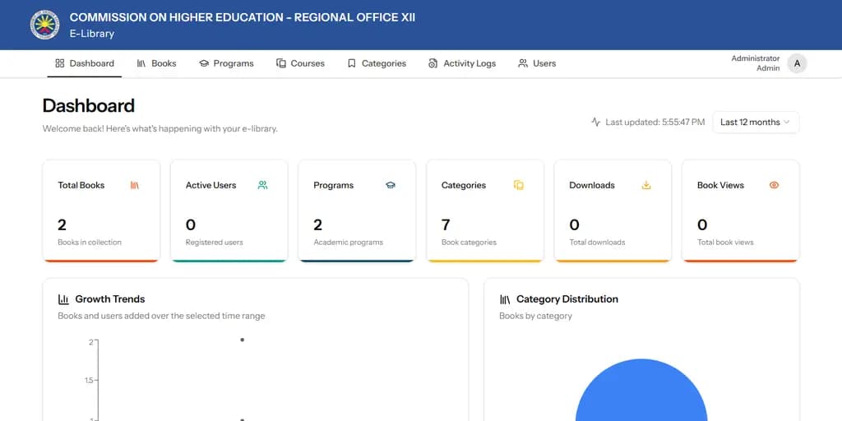Switch to the Programs tab
The image size is (842, 421).
tap(226, 63)
